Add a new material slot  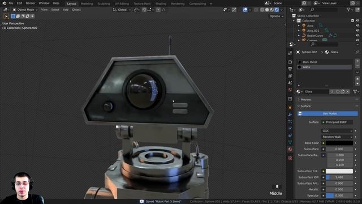(357, 61)
